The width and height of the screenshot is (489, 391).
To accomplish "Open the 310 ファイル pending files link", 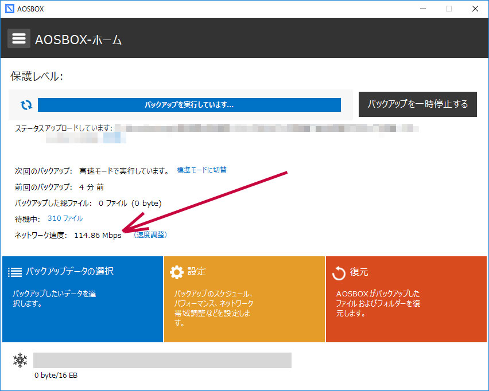I will pyautogui.click(x=65, y=218).
